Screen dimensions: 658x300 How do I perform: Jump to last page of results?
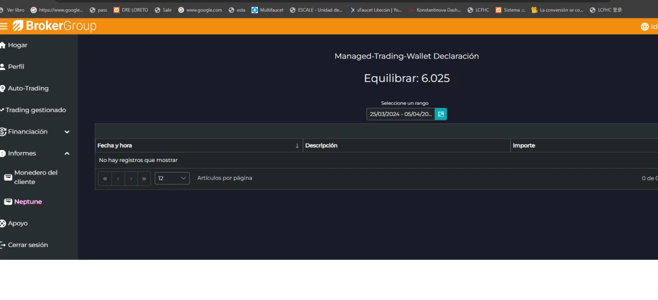point(144,178)
